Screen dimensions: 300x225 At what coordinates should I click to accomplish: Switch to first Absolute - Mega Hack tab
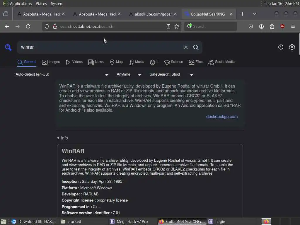point(40,14)
